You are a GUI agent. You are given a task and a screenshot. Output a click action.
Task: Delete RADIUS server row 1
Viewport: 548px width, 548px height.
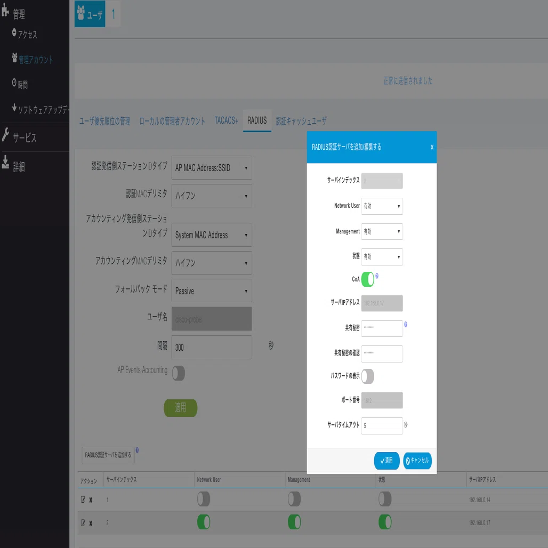click(91, 500)
